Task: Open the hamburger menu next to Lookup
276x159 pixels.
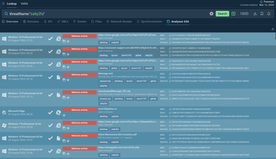Action: [x=3, y=4]
